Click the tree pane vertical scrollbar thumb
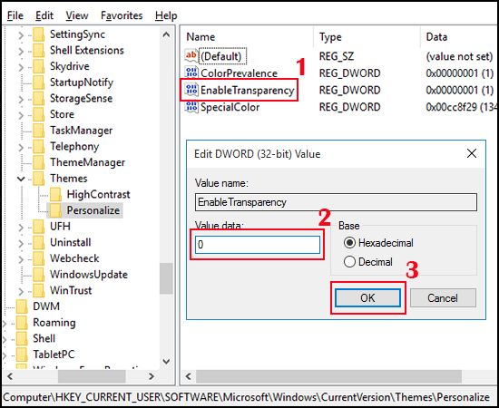Screen dimensions: 499x408 point(166,278)
